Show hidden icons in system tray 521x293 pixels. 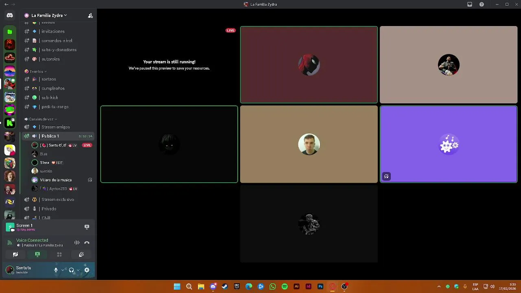point(439,286)
